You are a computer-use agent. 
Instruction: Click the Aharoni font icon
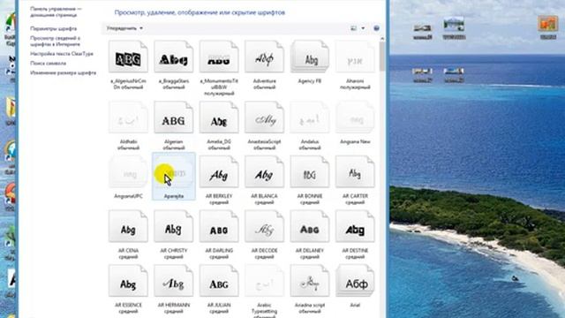point(355,57)
